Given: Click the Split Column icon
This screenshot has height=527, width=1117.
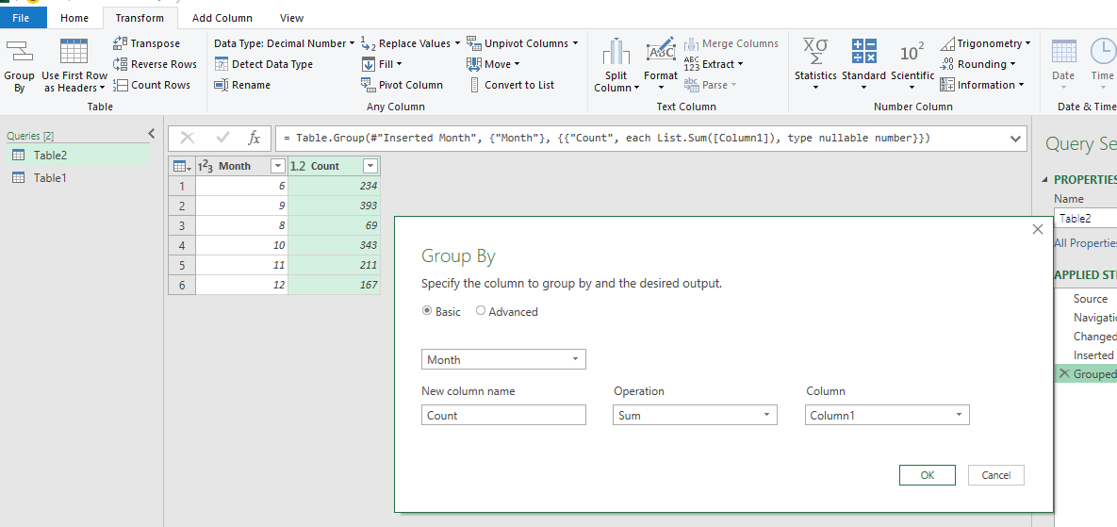Looking at the screenshot, I should click(616, 53).
